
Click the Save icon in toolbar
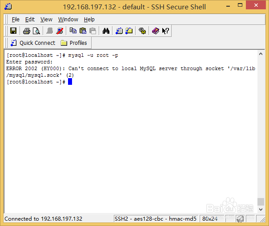pyautogui.click(x=13, y=31)
